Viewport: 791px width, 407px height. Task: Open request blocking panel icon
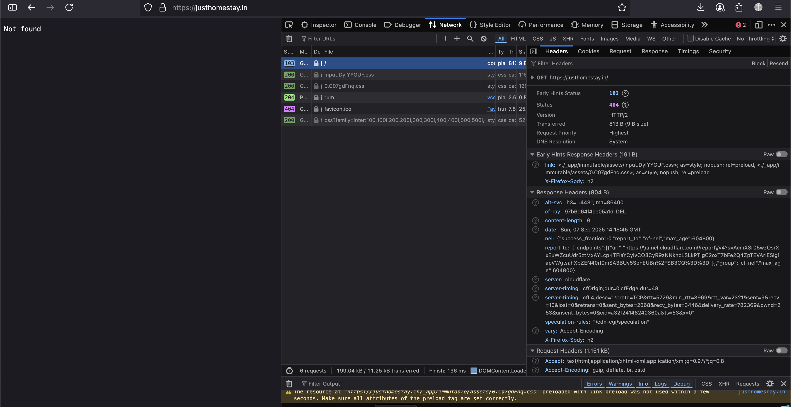(x=483, y=39)
